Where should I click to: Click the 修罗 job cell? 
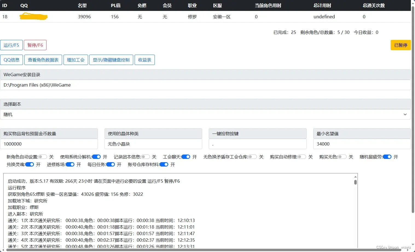pyautogui.click(x=192, y=17)
